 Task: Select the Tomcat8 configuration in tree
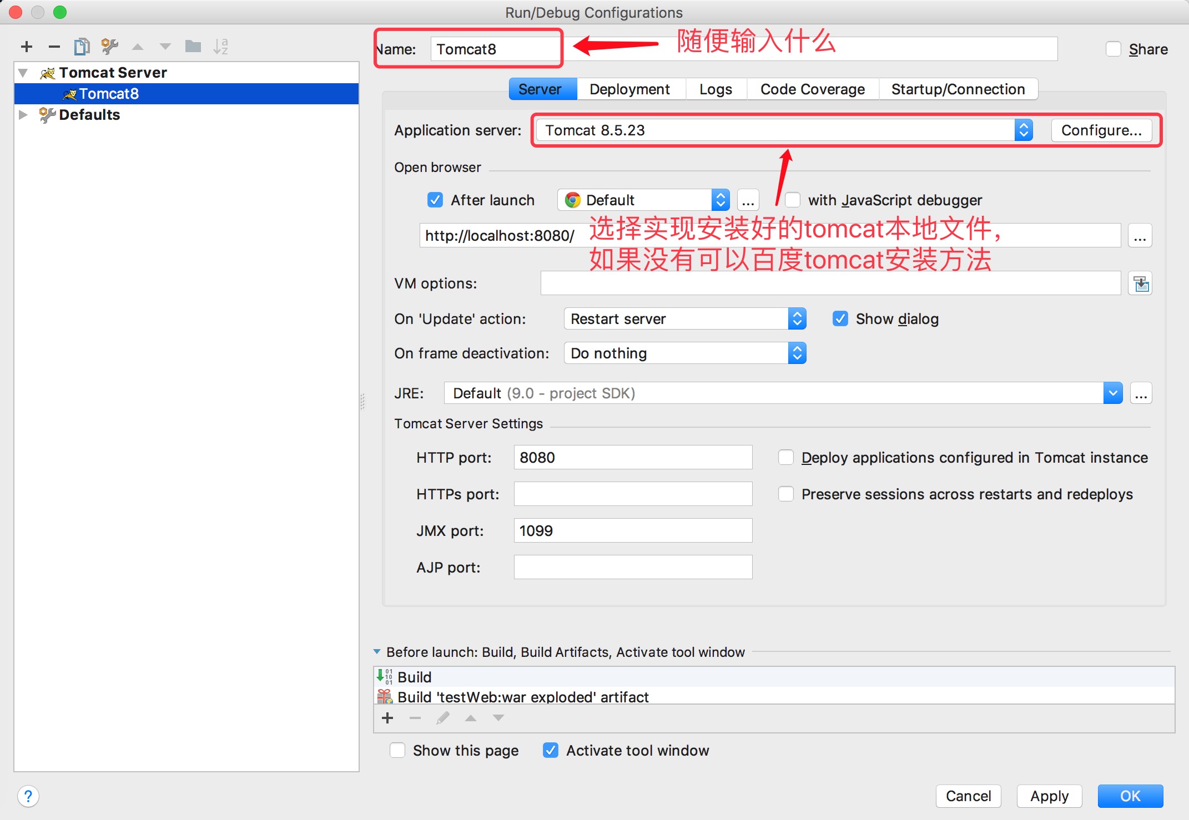click(x=187, y=94)
